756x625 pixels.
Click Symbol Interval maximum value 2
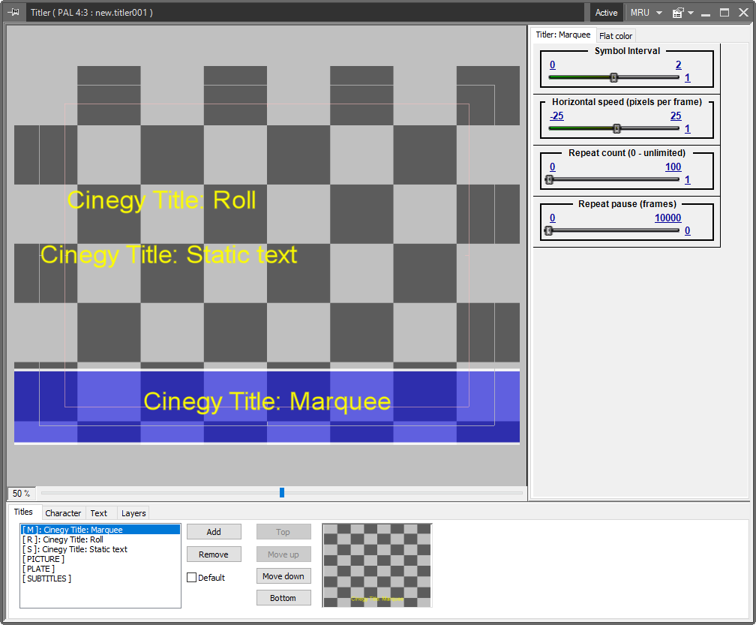678,65
